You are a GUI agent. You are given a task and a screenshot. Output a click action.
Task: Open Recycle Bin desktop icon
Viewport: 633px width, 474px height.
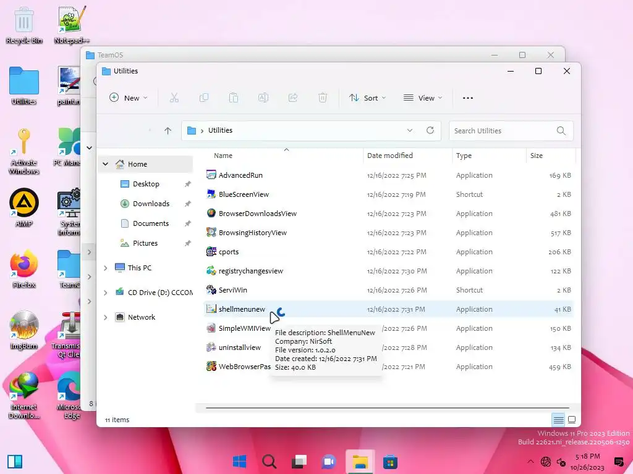[x=24, y=25]
